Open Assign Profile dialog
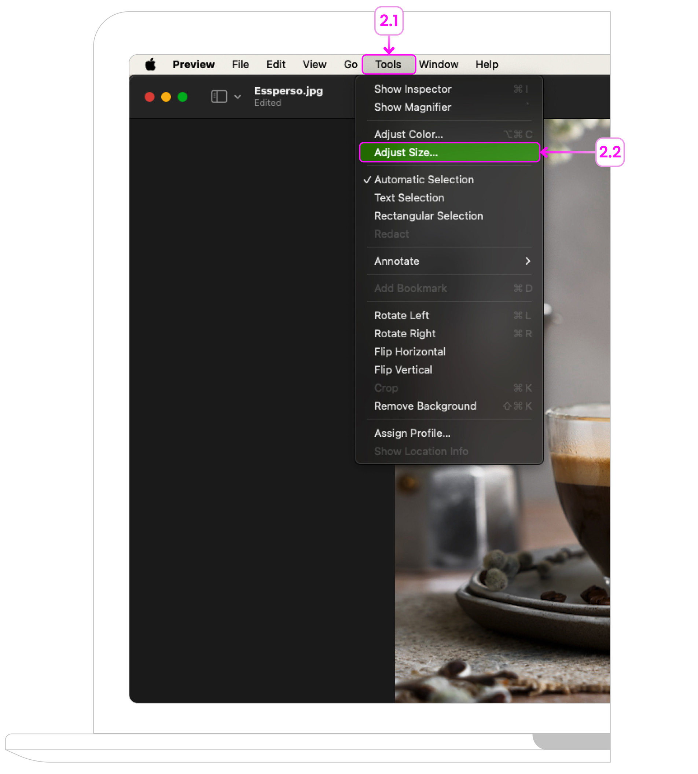Viewport: 698px width, 774px height. [x=412, y=433]
